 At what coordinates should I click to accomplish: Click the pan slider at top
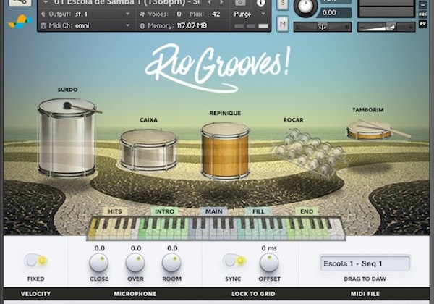(323, 27)
